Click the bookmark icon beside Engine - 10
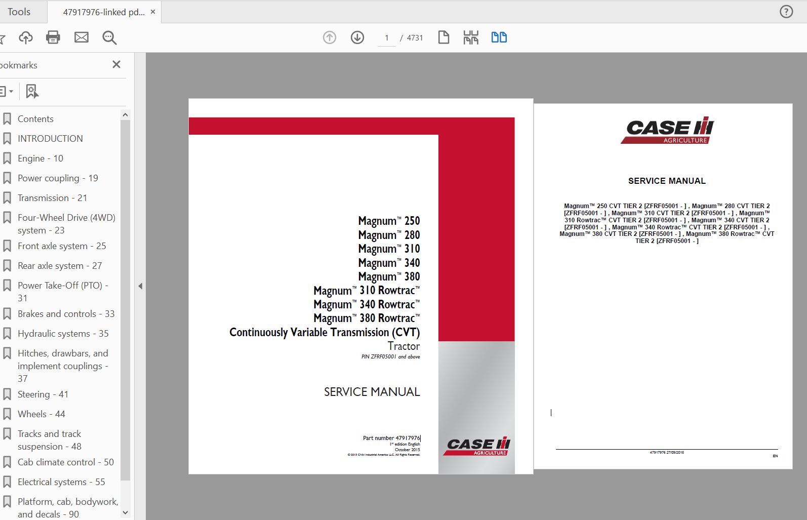This screenshot has height=520, width=807. click(x=7, y=158)
